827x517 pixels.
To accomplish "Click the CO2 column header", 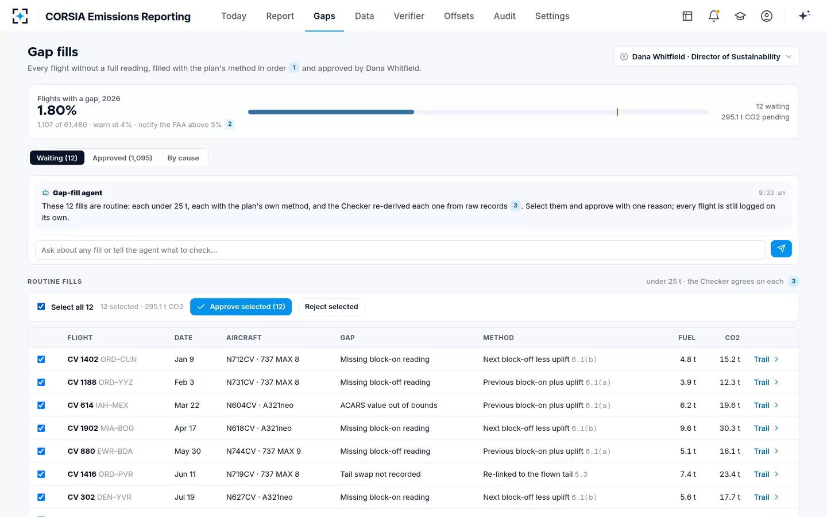I will point(732,338).
